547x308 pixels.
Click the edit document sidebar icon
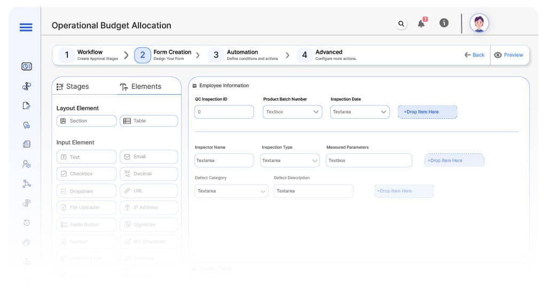[27, 105]
